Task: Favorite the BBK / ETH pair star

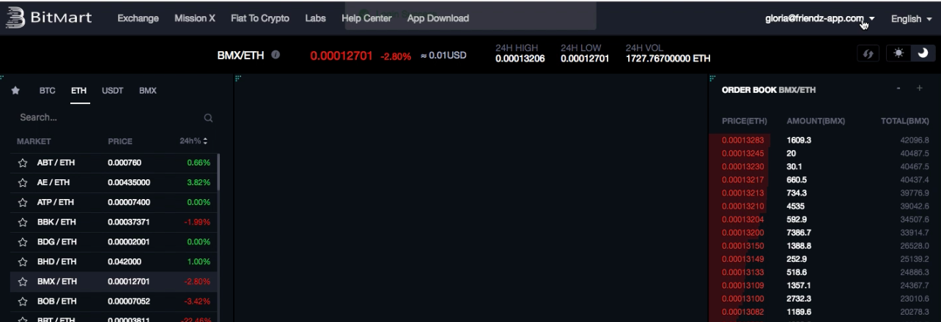Action: click(x=22, y=222)
